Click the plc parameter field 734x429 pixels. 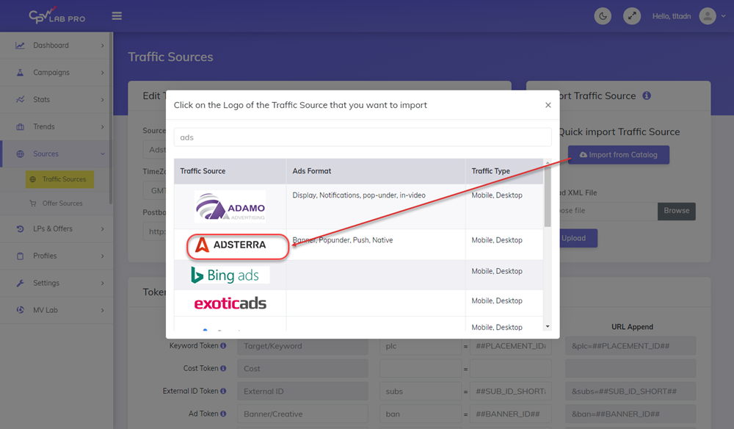click(421, 346)
